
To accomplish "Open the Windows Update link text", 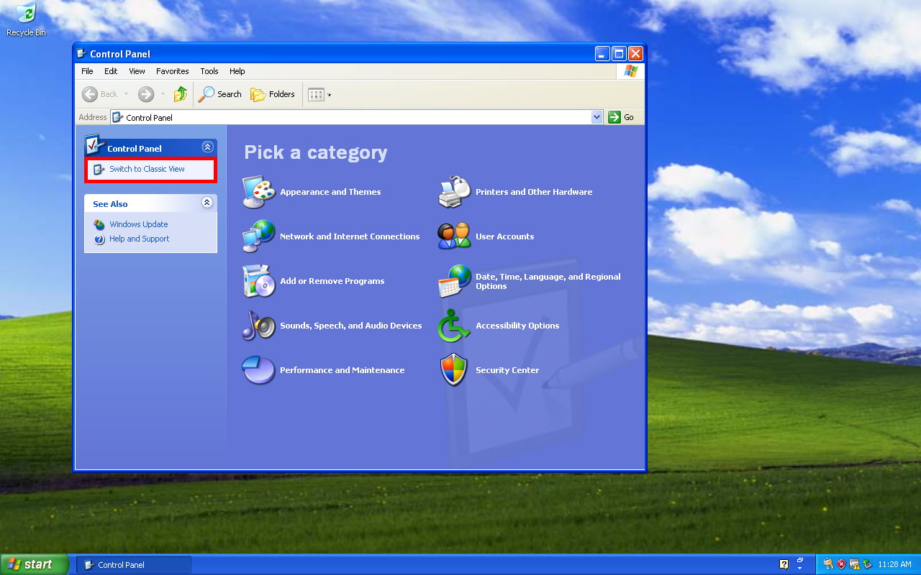I will (x=139, y=224).
